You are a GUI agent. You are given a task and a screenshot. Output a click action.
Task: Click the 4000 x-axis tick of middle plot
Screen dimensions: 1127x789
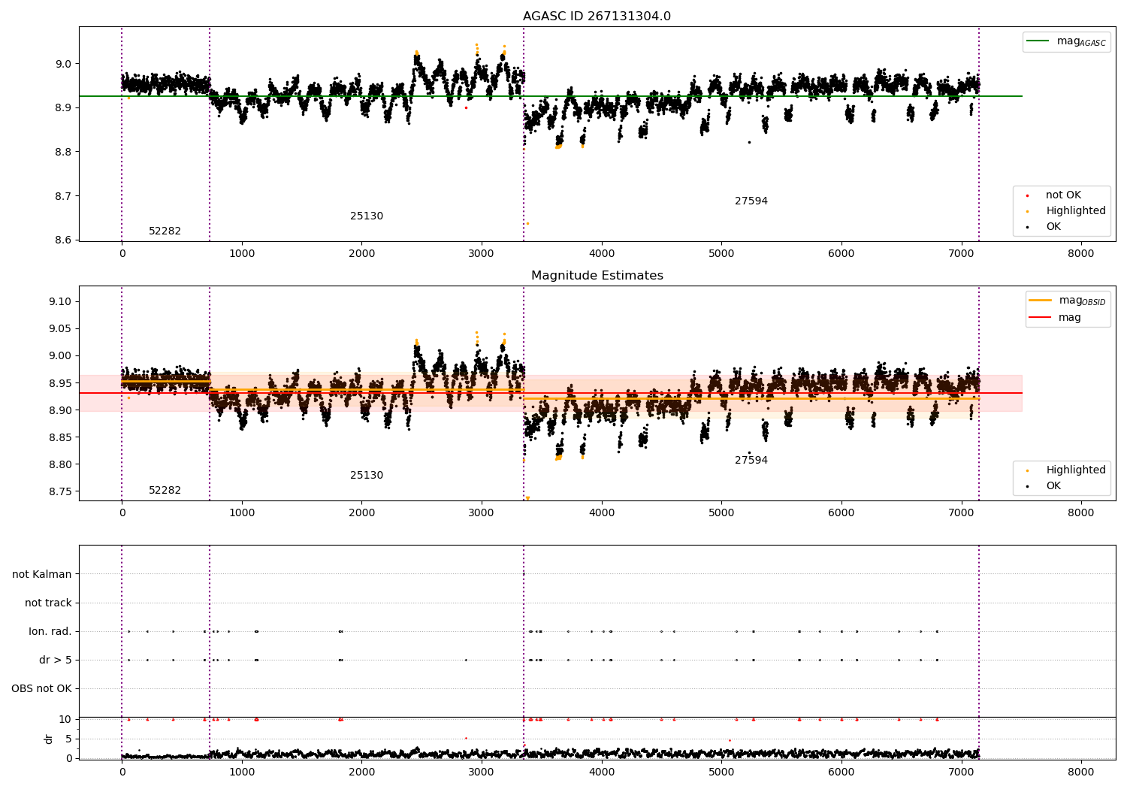click(x=602, y=513)
